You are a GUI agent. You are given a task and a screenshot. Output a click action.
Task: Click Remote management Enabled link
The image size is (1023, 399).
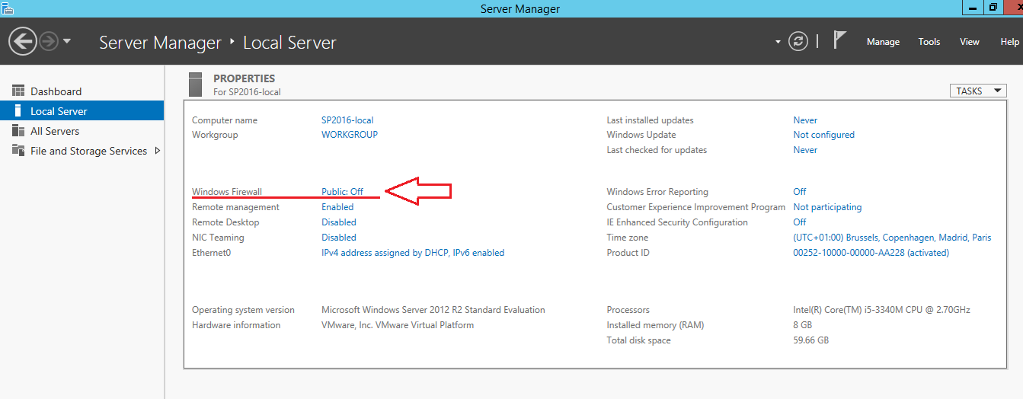click(337, 207)
